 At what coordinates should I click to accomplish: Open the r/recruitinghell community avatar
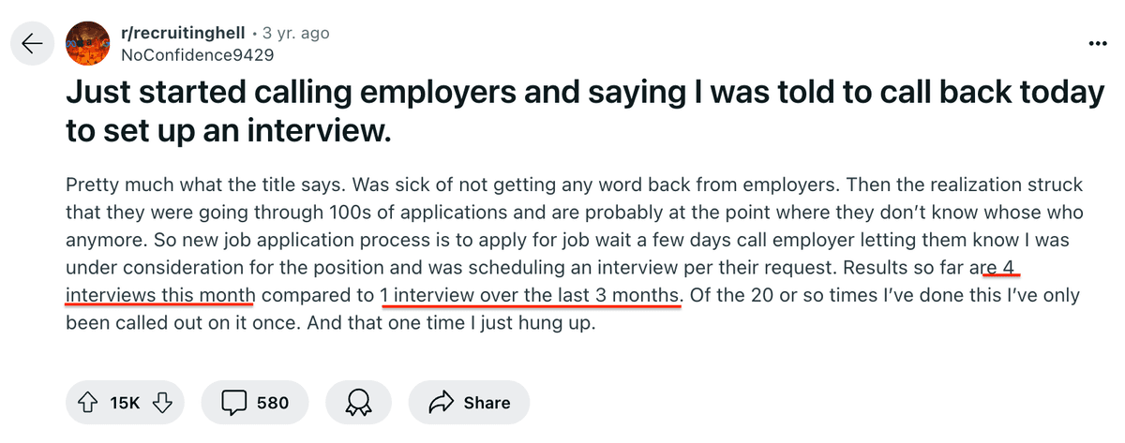88,43
